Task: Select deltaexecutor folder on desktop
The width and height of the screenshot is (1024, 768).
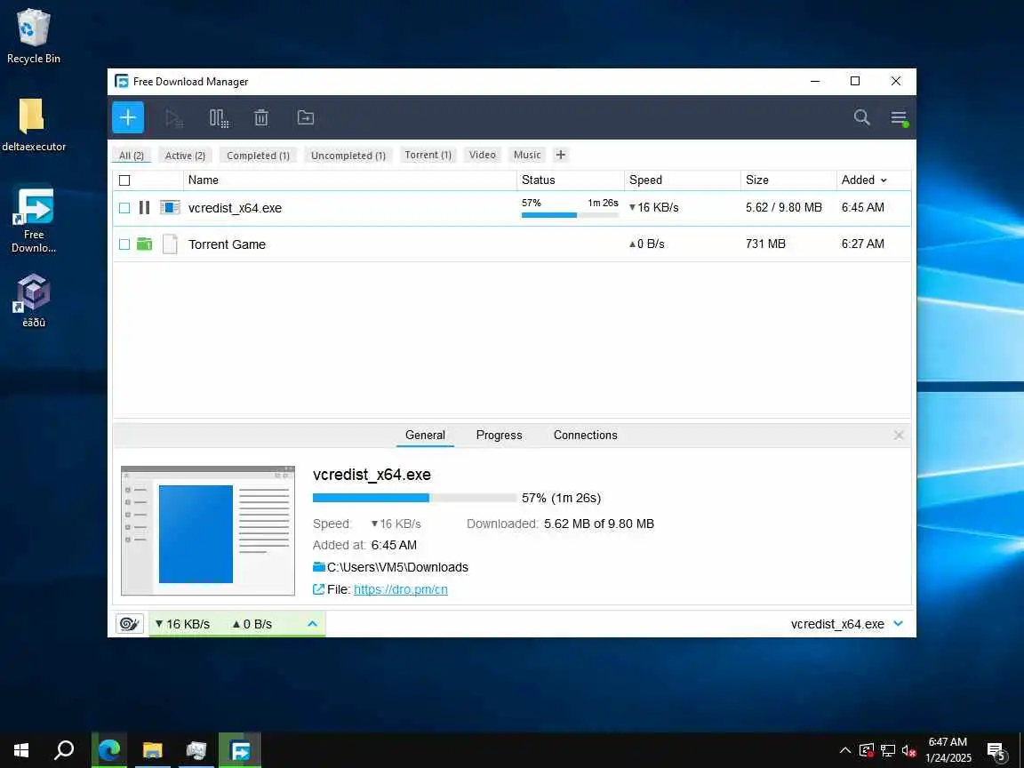Action: [33, 125]
